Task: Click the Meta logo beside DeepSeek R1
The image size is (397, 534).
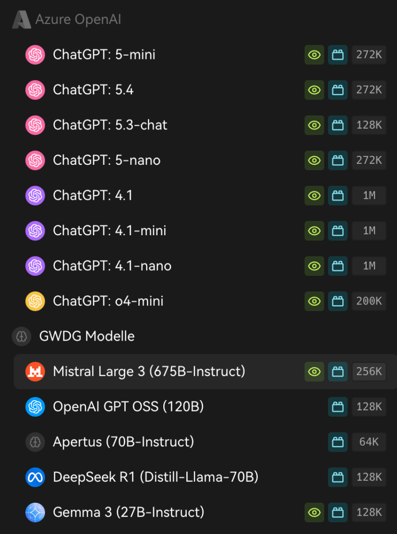Action: (x=35, y=477)
